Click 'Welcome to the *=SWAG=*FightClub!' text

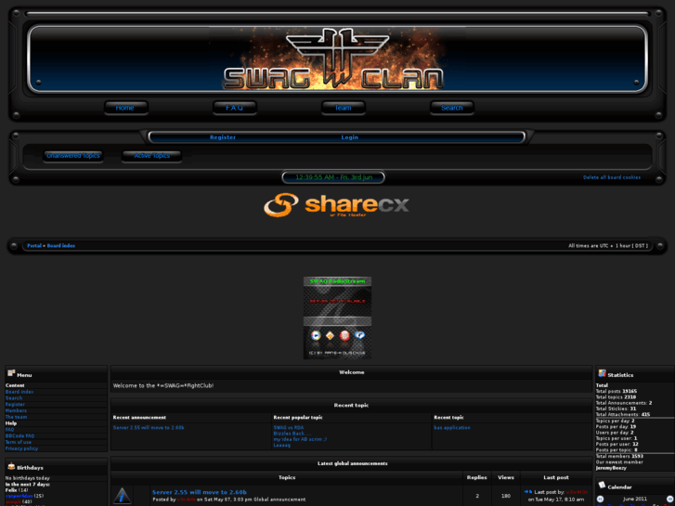click(163, 386)
